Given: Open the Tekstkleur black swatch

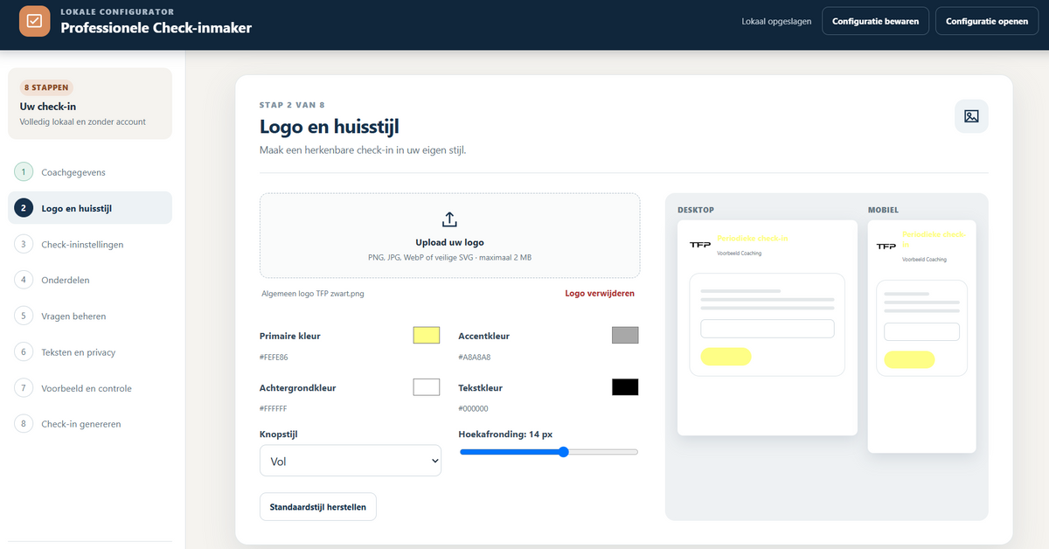Looking at the screenshot, I should 625,387.
